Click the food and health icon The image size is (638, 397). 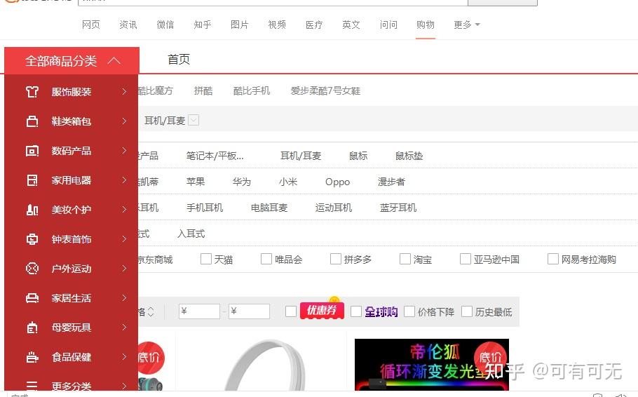[32, 357]
